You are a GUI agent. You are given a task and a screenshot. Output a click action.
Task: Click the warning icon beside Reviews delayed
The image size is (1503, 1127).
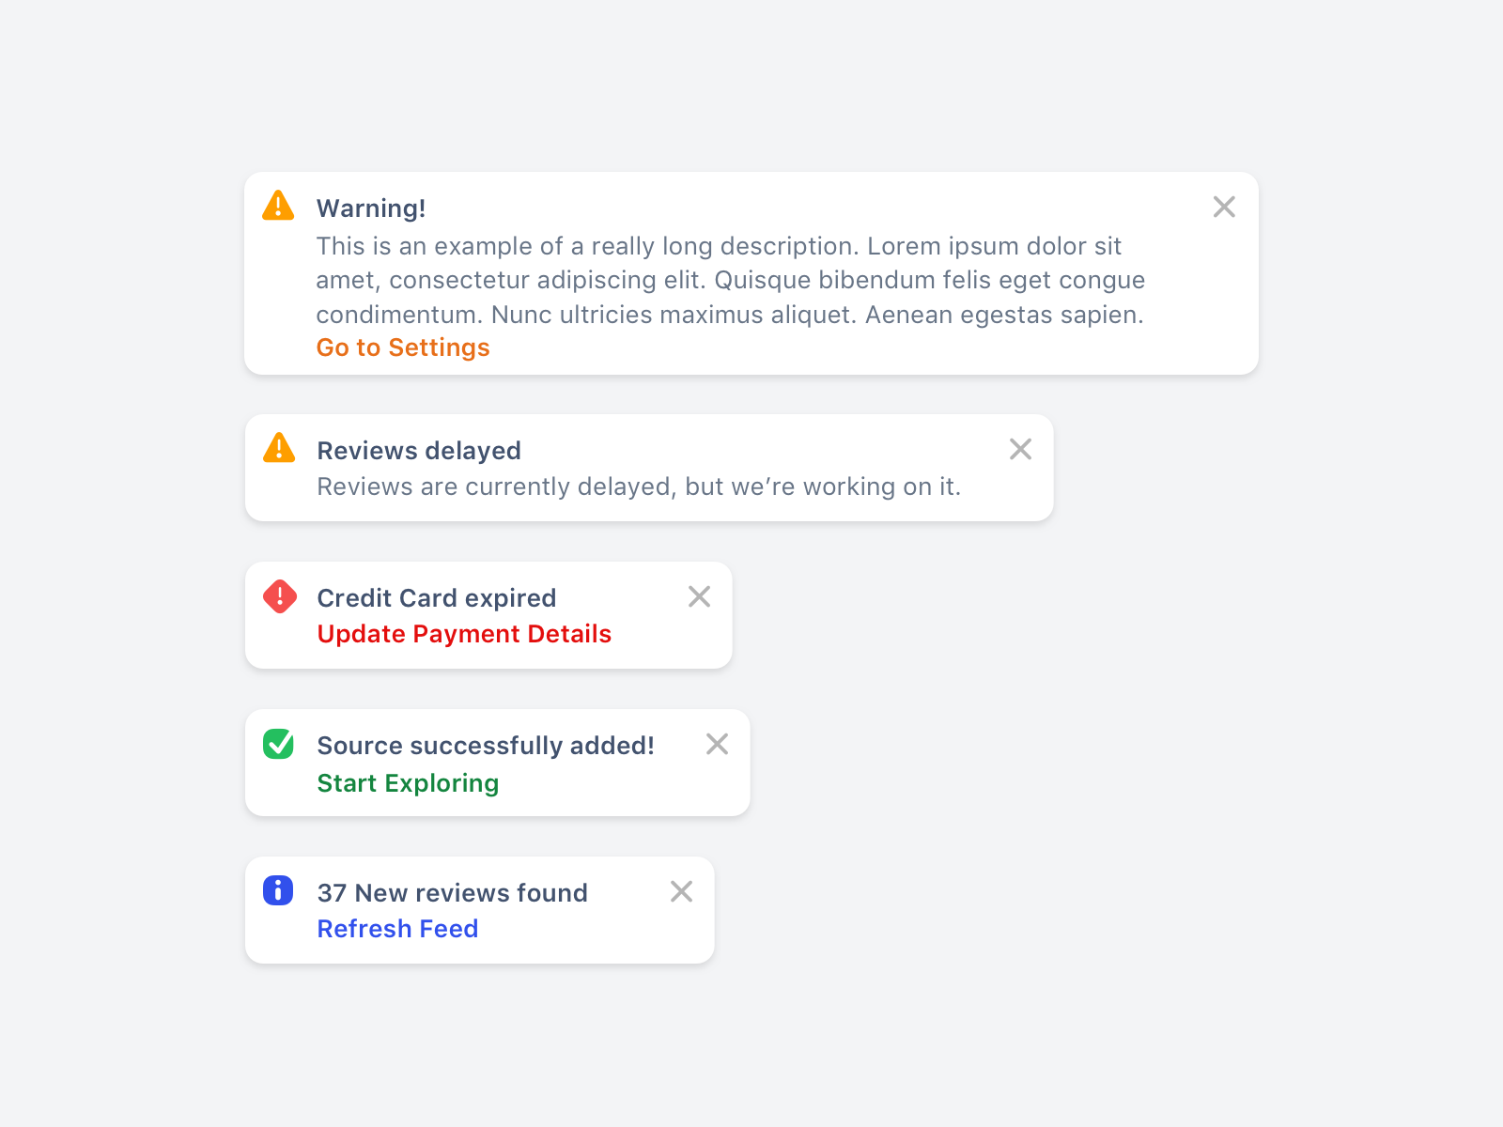click(x=278, y=449)
